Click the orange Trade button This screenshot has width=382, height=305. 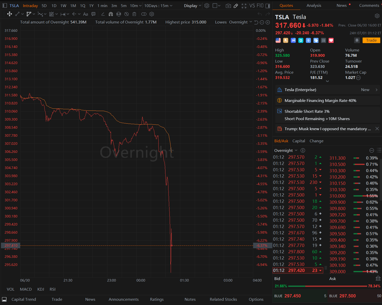coord(371,40)
